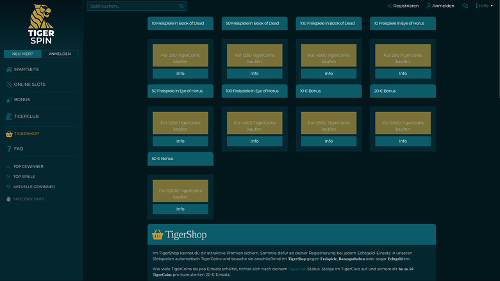Image resolution: width=500 pixels, height=281 pixels.
Task: Click the Spielerschutz hand icon
Action: pos(8,199)
